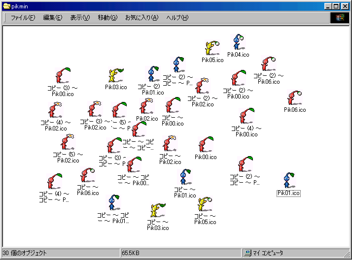Select the コピー ~ コピー ~ Pik01... blue icon
This screenshot has height=260, width=352.
coord(113,202)
